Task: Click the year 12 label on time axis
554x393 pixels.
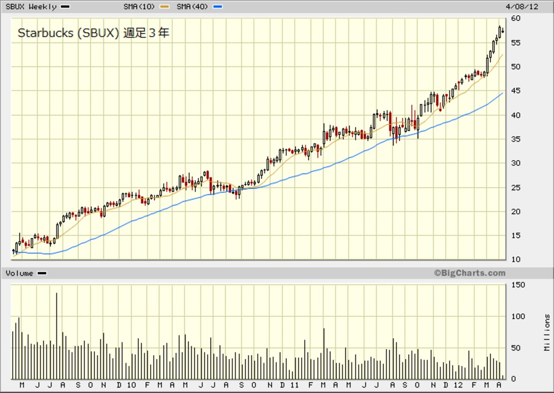Action: click(x=458, y=385)
